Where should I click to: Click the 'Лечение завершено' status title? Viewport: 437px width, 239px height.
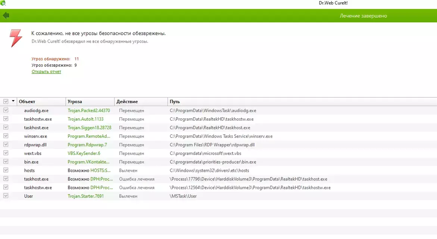pyautogui.click(x=363, y=16)
